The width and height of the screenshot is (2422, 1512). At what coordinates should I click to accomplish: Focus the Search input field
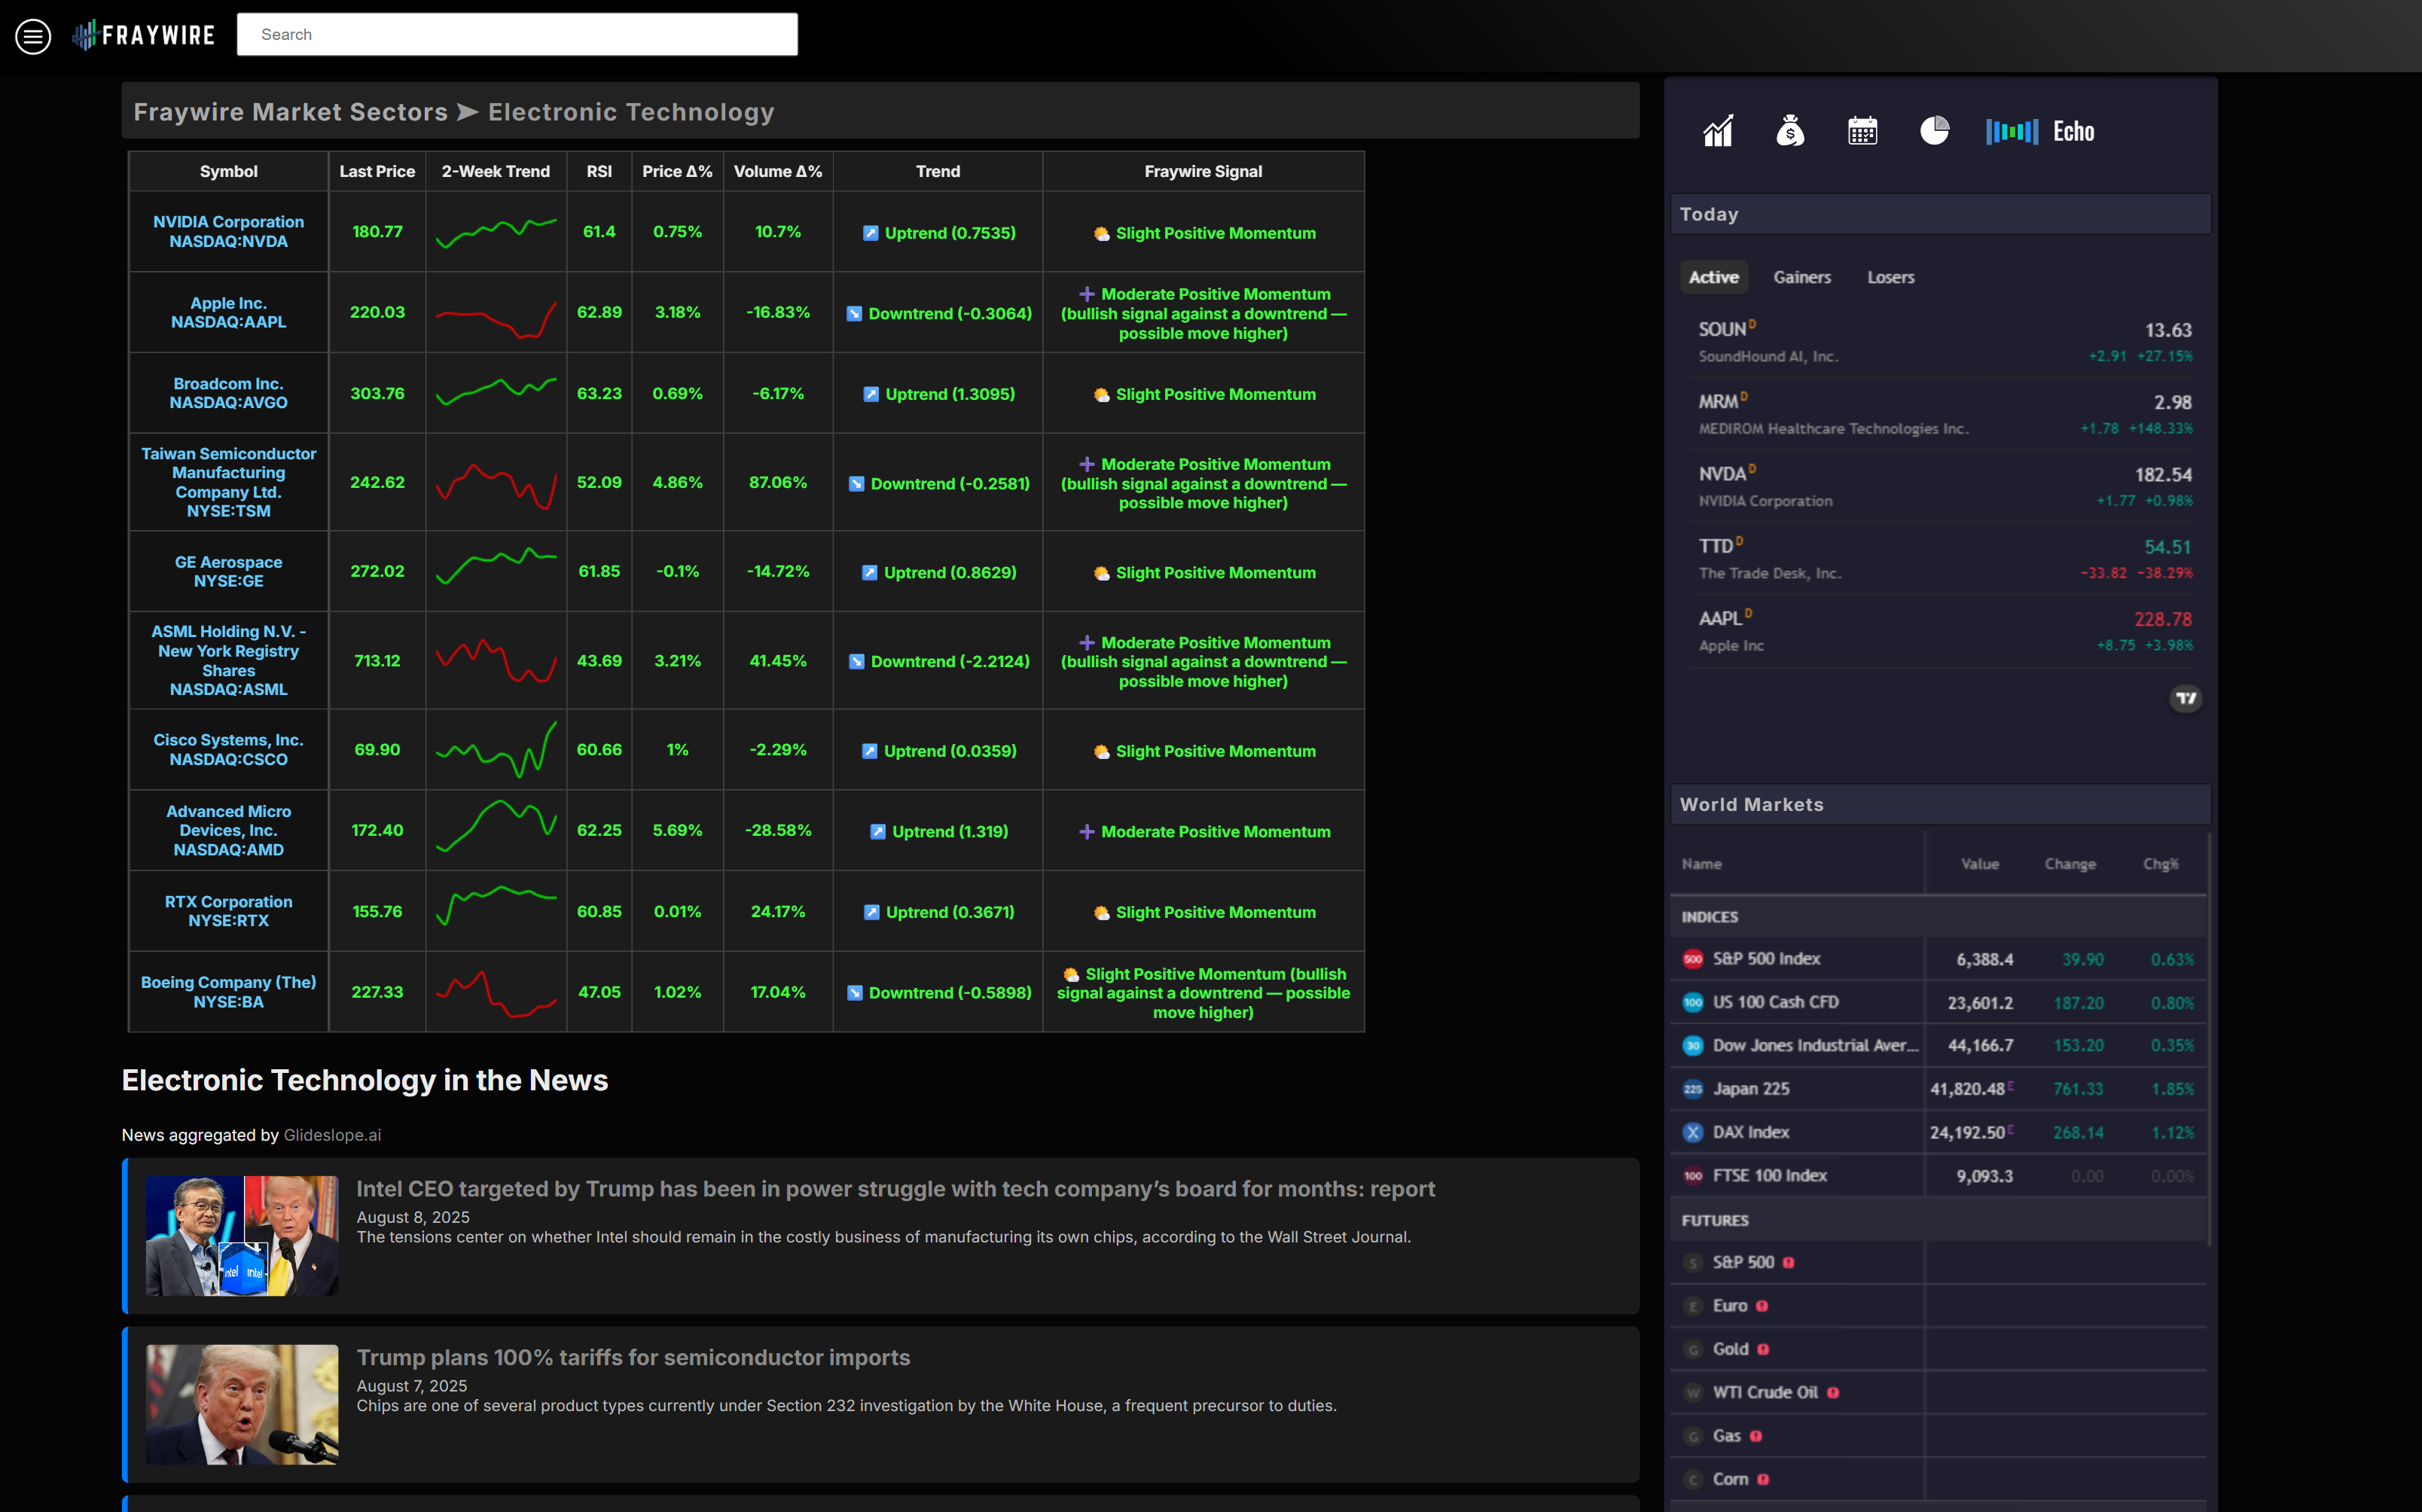(x=517, y=34)
